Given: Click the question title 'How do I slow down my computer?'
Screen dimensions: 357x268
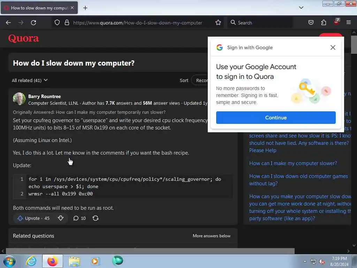Looking at the screenshot, I should [x=74, y=63].
